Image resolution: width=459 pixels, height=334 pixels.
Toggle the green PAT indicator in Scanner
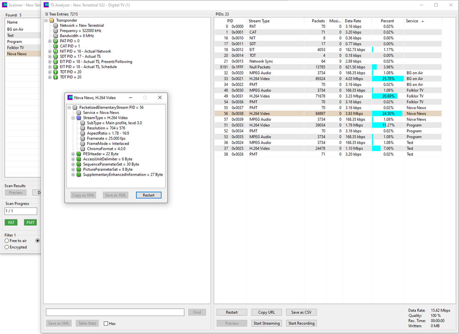pyautogui.click(x=11, y=223)
